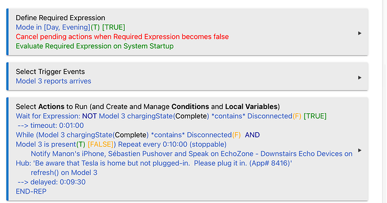Click the page scrollbar on the right
The width and height of the screenshot is (387, 203).
385,101
